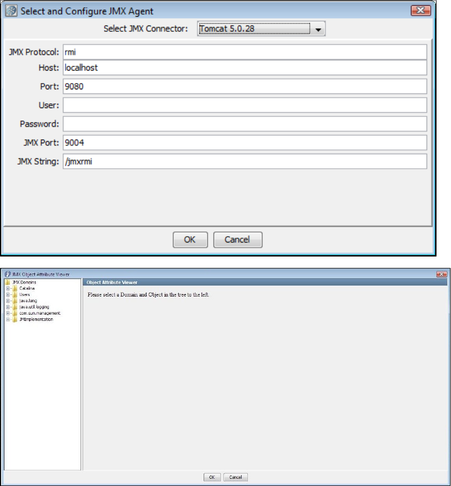Select the JMX Domains root label
Viewport: 451px width, 486px height.
click(x=24, y=282)
